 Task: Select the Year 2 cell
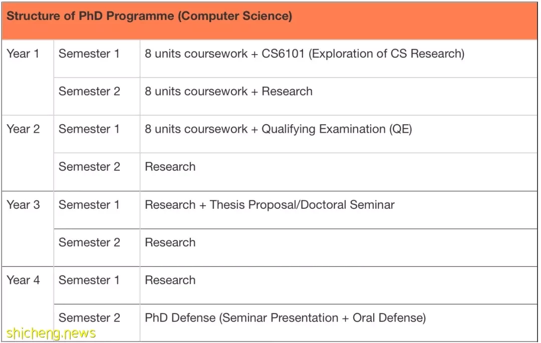pos(28,153)
